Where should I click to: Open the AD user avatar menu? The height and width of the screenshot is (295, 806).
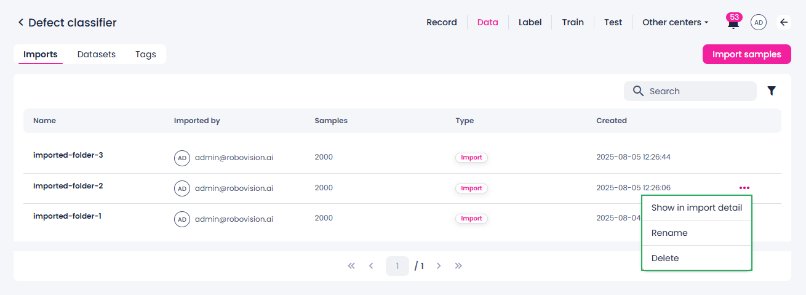pos(759,22)
